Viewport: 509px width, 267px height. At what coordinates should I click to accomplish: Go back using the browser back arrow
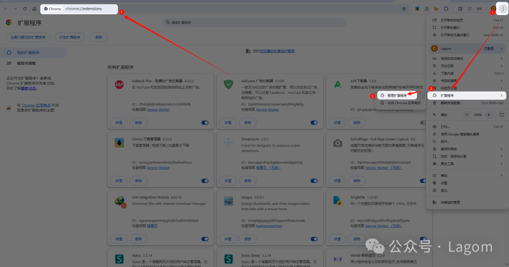click(x=6, y=9)
